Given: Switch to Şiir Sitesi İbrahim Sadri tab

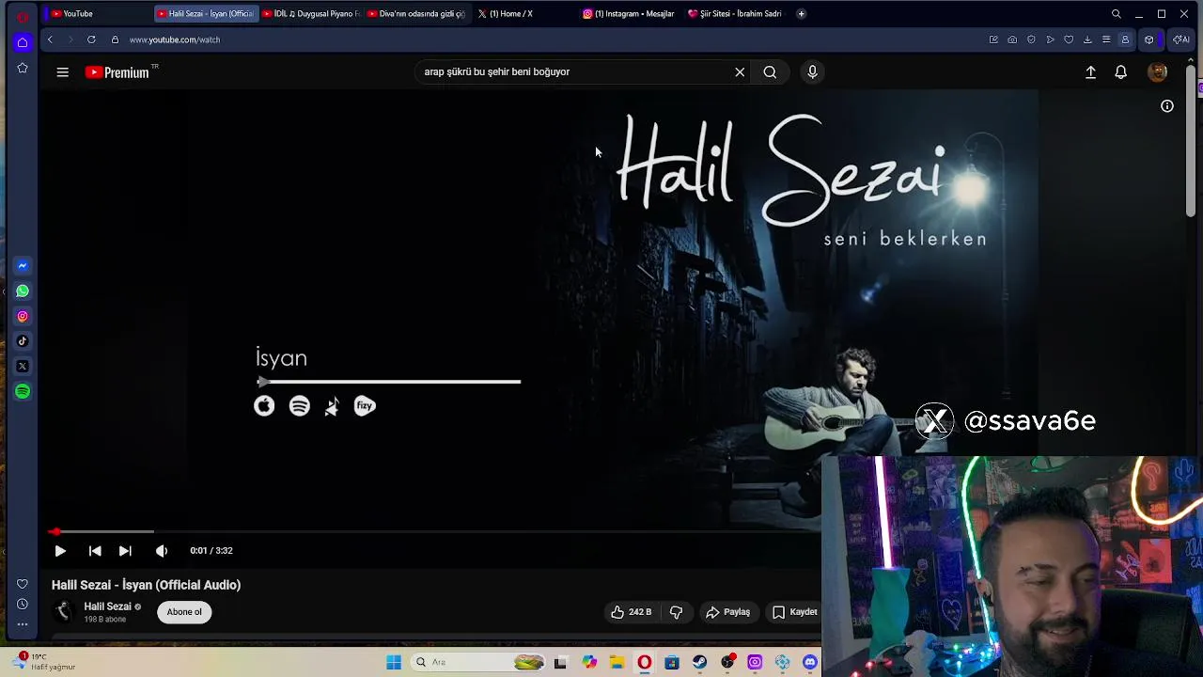Looking at the screenshot, I should (x=734, y=14).
